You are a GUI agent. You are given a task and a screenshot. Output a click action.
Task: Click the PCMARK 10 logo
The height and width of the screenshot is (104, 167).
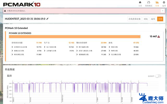click(x=22, y=4)
